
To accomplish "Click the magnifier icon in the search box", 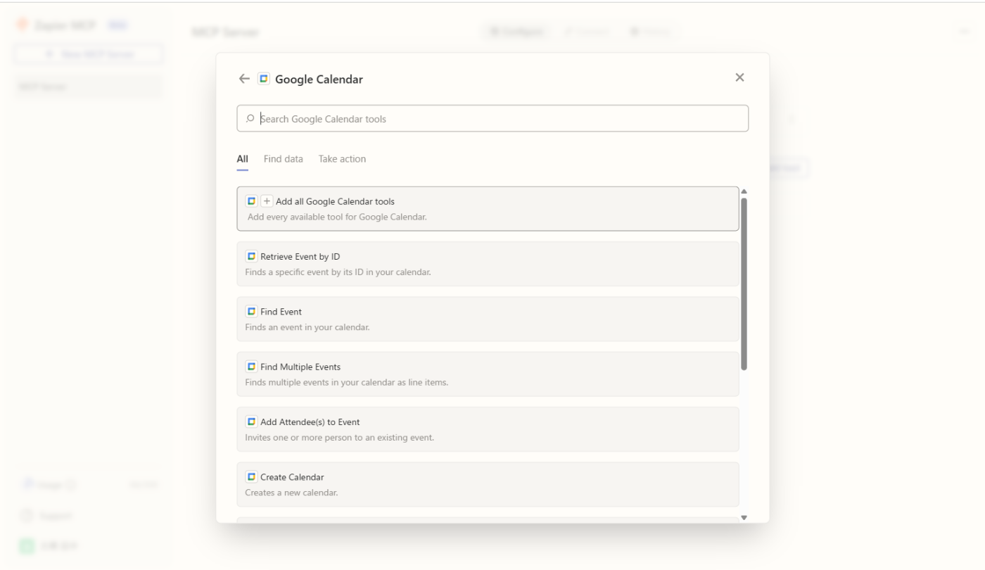I will (x=250, y=119).
